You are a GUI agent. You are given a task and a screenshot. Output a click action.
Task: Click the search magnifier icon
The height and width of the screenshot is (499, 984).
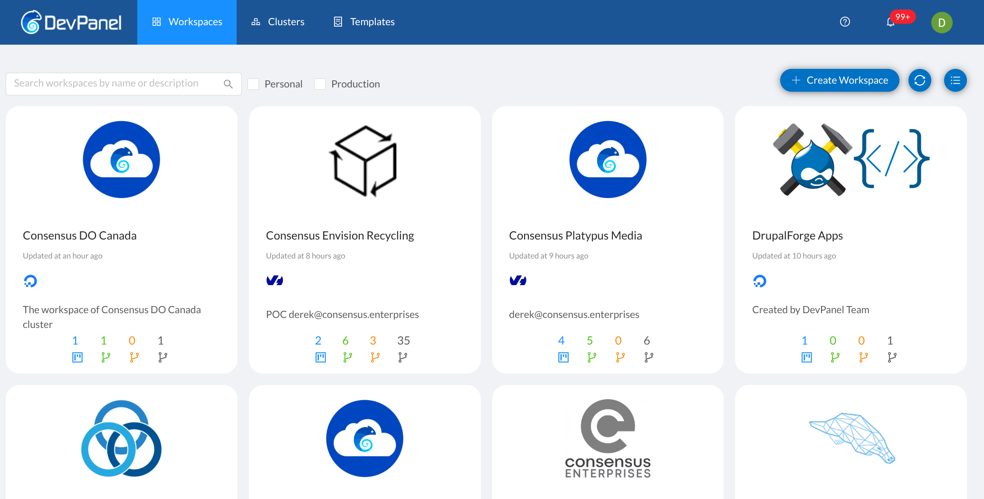pyautogui.click(x=228, y=84)
